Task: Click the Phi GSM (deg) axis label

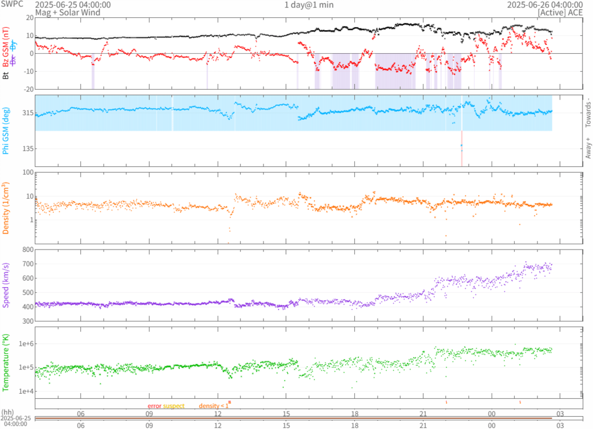Action: click(x=6, y=131)
